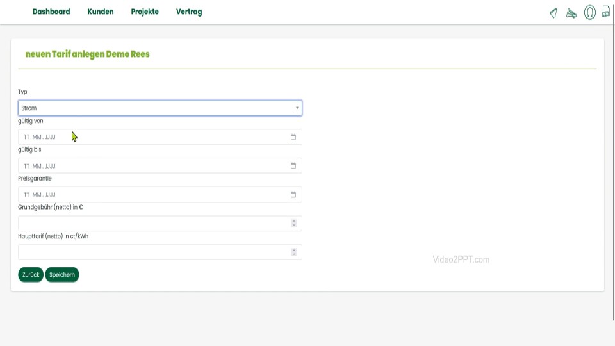Click the Haupttarif number spinner arrows
This screenshot has width=615, height=346.
294,252
